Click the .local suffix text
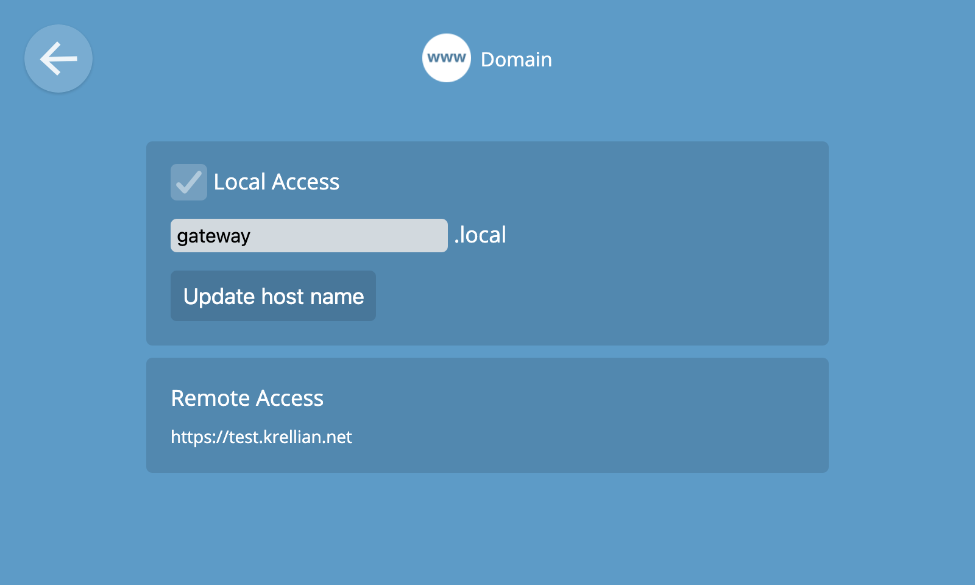 pos(480,235)
